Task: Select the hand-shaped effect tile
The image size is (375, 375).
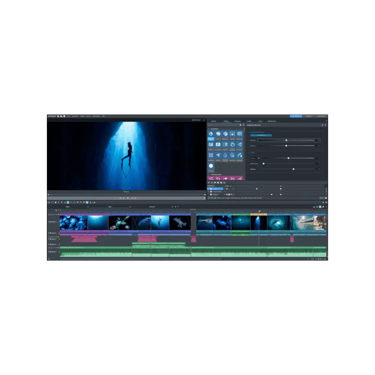Action: [x=232, y=145]
